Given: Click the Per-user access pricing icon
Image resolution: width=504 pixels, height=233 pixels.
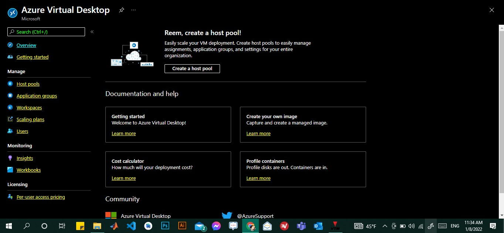Looking at the screenshot, I should click(x=10, y=197).
